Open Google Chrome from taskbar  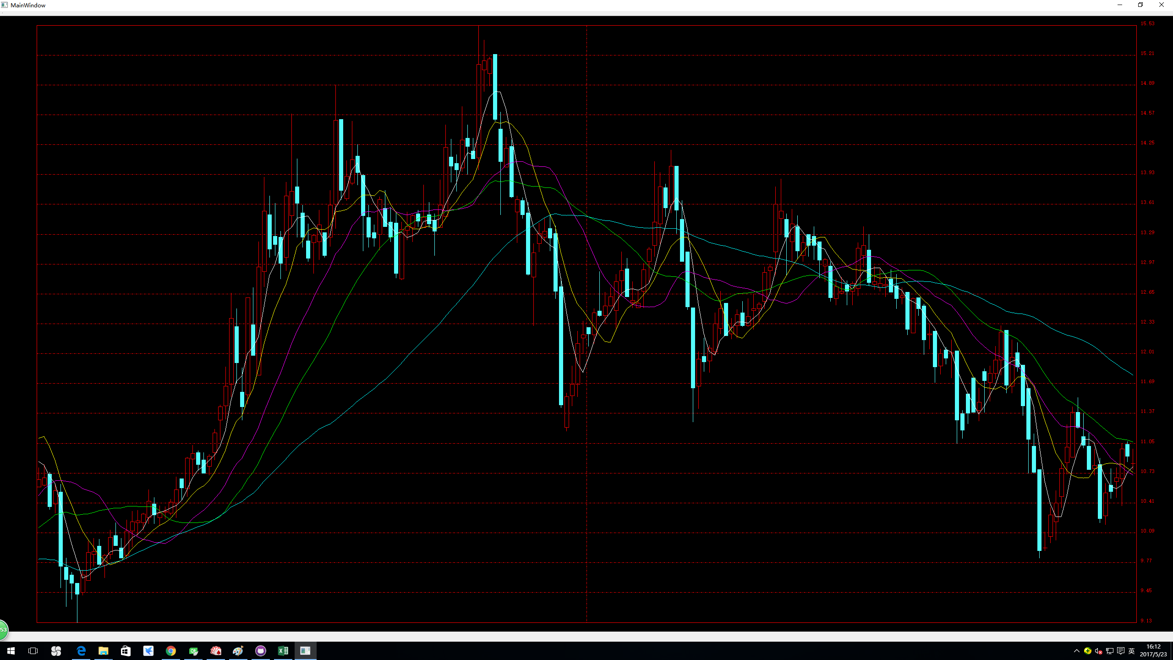[171, 651]
